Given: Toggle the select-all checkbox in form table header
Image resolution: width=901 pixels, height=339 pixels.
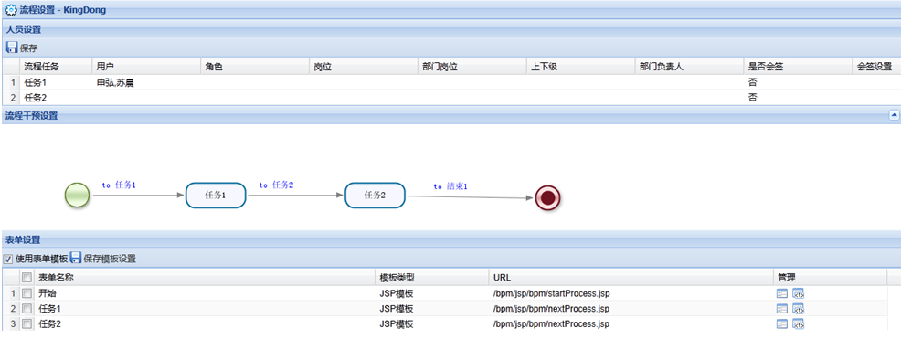Looking at the screenshot, I should [26, 278].
